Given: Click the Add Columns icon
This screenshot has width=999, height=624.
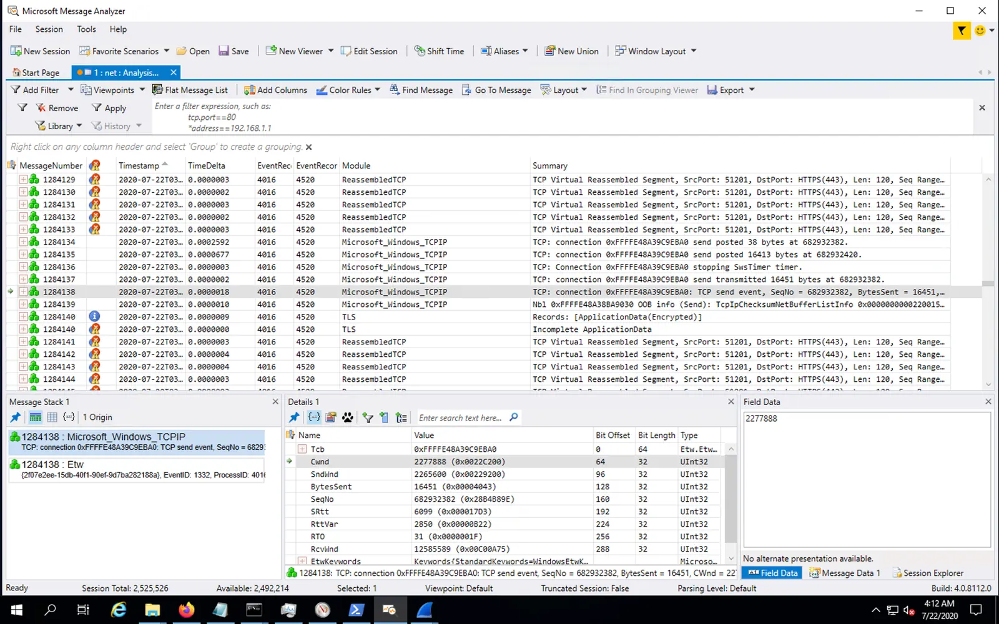Looking at the screenshot, I should 249,90.
